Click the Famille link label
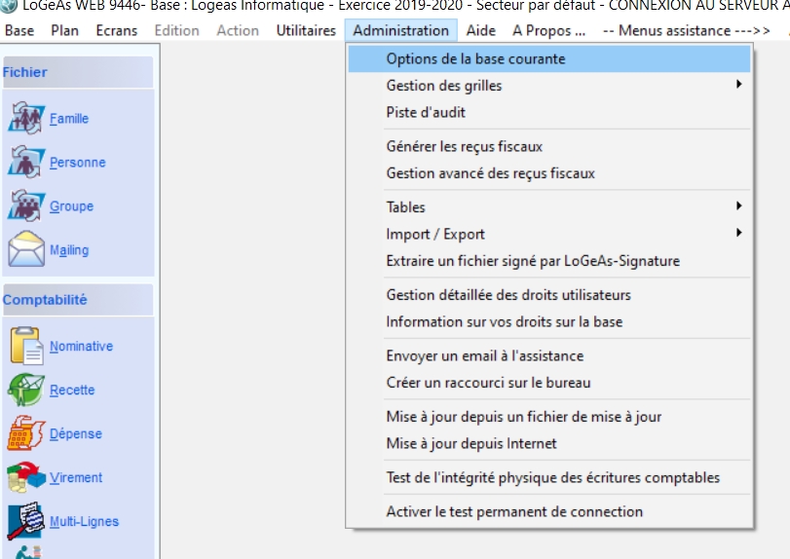The image size is (790, 559). click(x=69, y=119)
